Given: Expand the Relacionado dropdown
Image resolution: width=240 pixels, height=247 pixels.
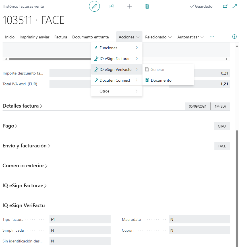Looking at the screenshot, I should pyautogui.click(x=158, y=37).
